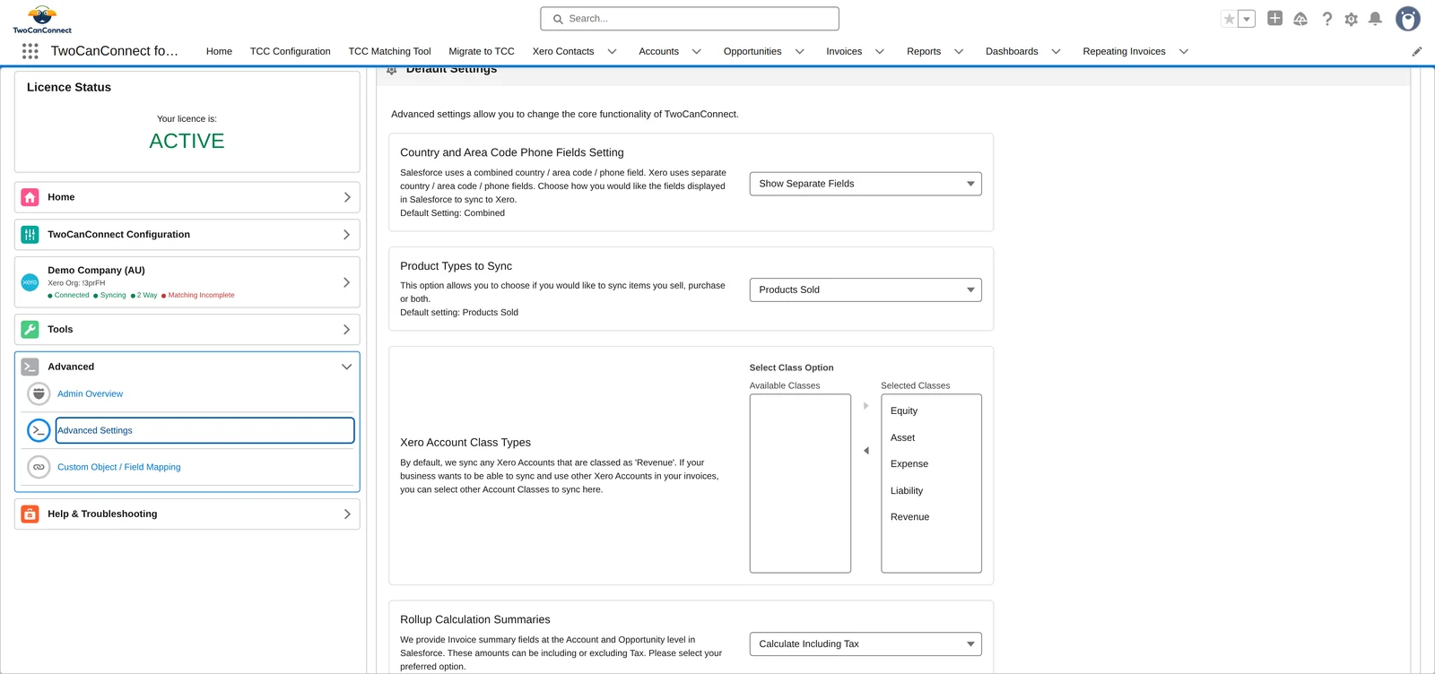Click the Matching Incomplete status text
This screenshot has width=1435, height=674.
click(x=201, y=295)
